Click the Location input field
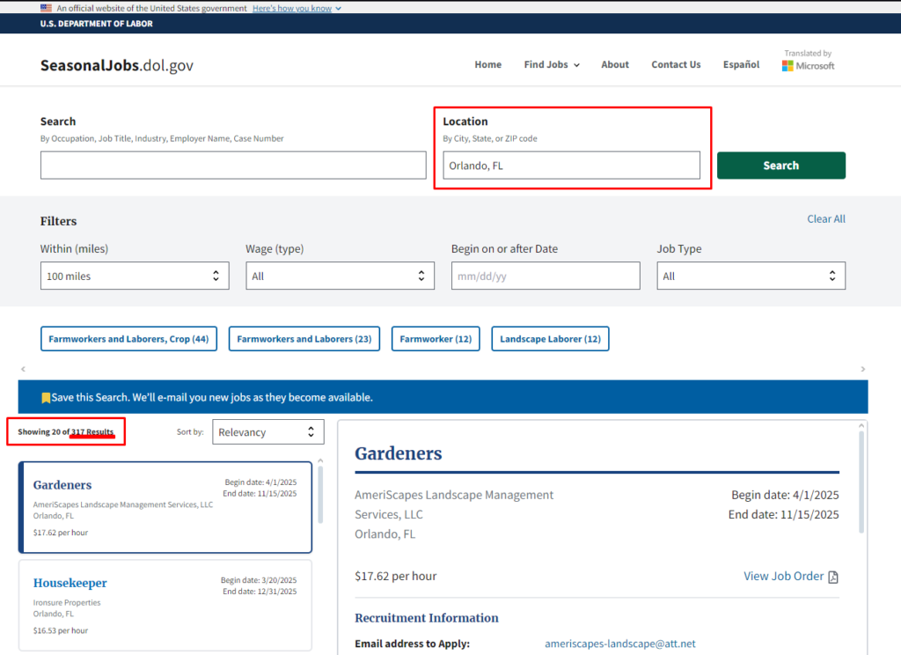 pos(571,166)
